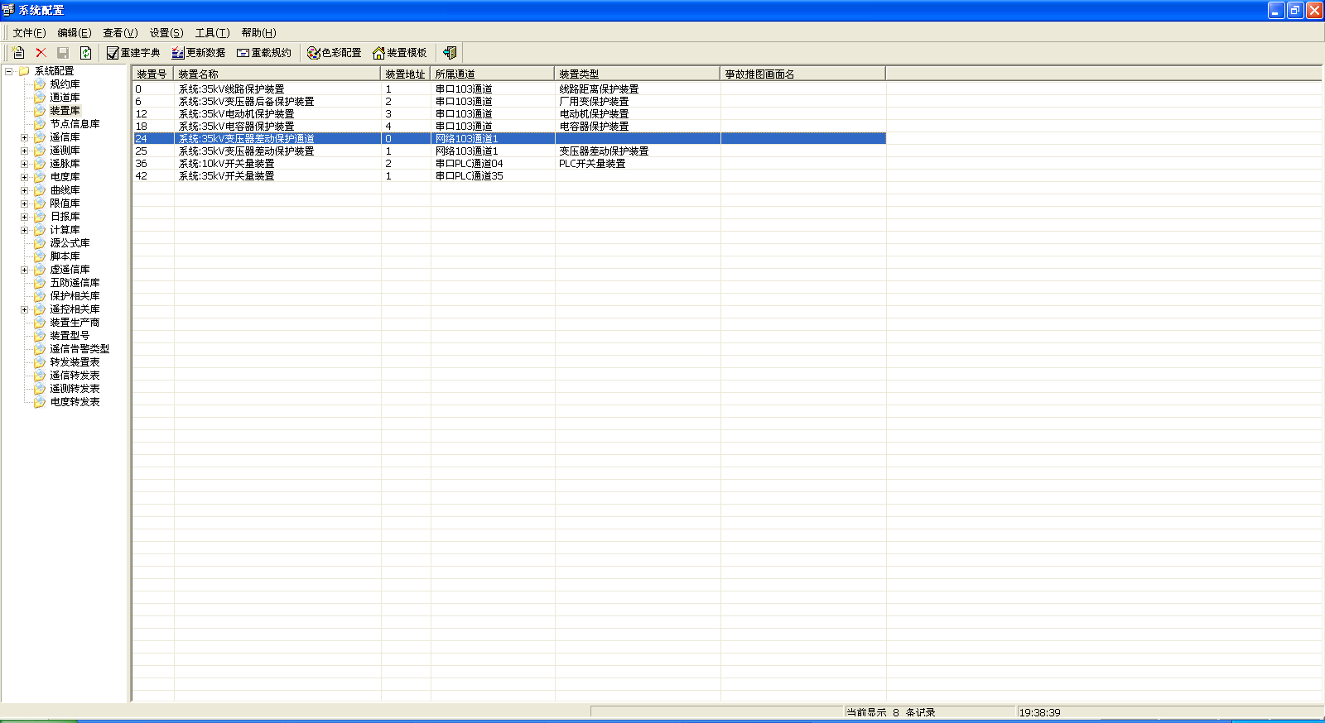Sort by the 装置名称 column header
This screenshot has height=723, width=1325.
coord(277,74)
